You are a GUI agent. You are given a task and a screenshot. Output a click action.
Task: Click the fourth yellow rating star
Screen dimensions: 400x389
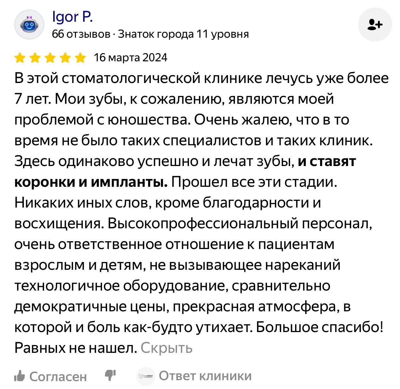(x=65, y=58)
